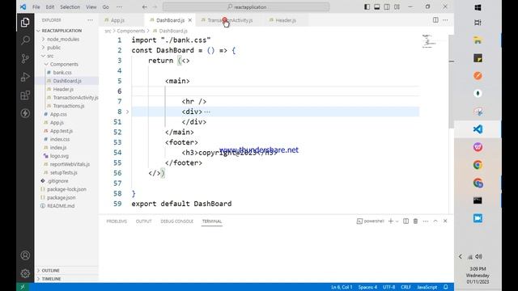Click the code minimap preview
The height and width of the screenshot is (291, 518).
coord(429,41)
